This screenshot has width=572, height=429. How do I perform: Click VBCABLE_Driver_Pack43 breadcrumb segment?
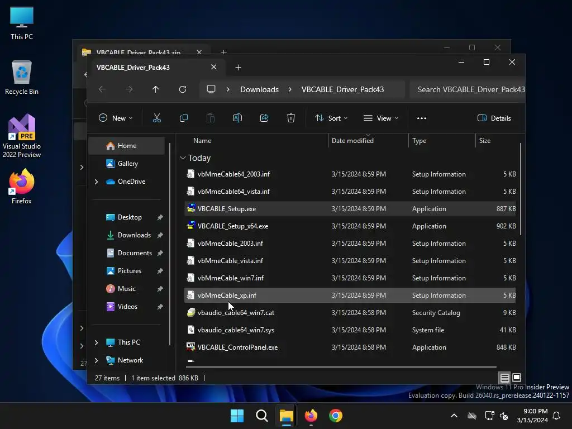pos(342,89)
